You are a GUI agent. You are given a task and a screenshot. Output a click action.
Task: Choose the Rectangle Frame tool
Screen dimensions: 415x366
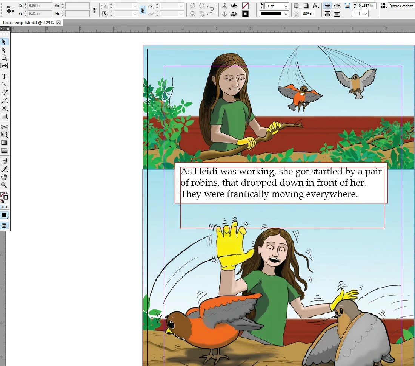[4, 108]
